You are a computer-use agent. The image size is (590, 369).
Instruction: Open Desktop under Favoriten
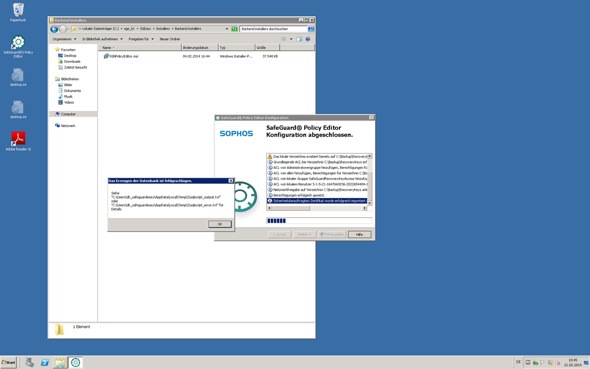[70, 56]
